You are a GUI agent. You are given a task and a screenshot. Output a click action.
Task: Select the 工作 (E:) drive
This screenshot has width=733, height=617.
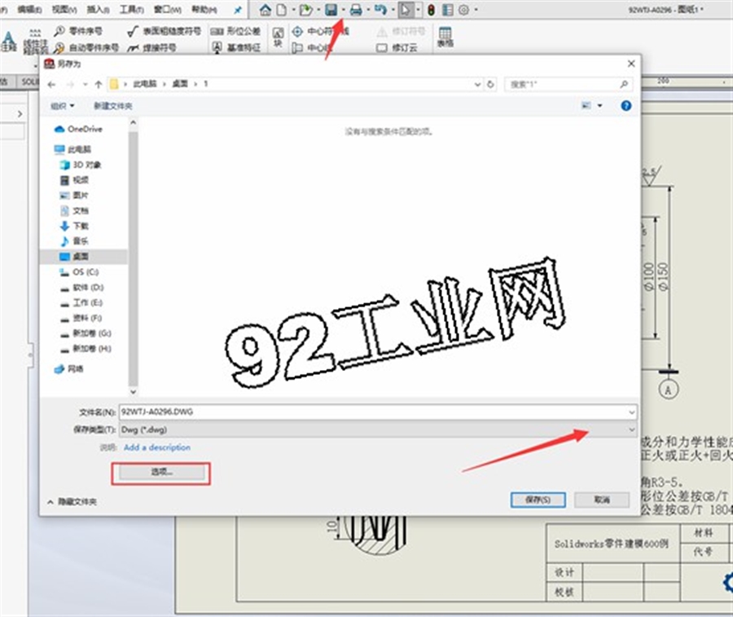click(x=81, y=302)
